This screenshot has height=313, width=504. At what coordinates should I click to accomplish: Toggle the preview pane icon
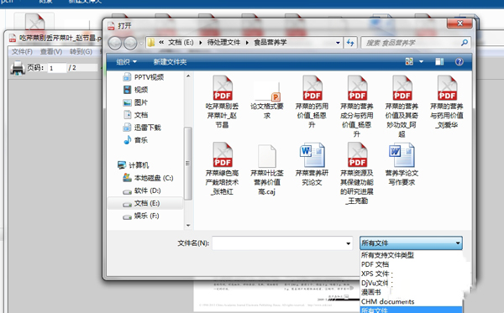pyautogui.click(x=439, y=61)
